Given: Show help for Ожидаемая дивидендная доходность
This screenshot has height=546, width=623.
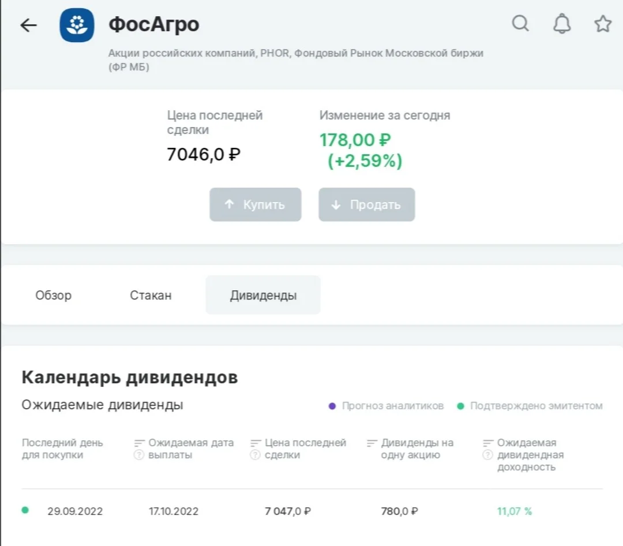Looking at the screenshot, I should pyautogui.click(x=487, y=455).
